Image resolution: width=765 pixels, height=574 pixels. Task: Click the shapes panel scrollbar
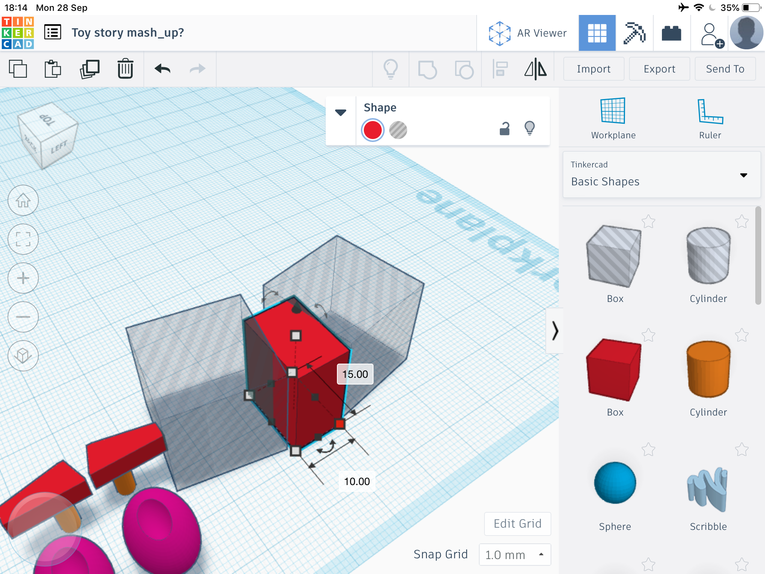[758, 256]
